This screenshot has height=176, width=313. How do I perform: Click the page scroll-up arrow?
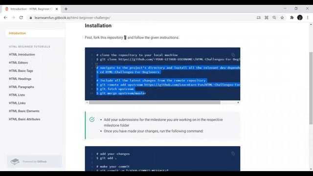coord(311,24)
